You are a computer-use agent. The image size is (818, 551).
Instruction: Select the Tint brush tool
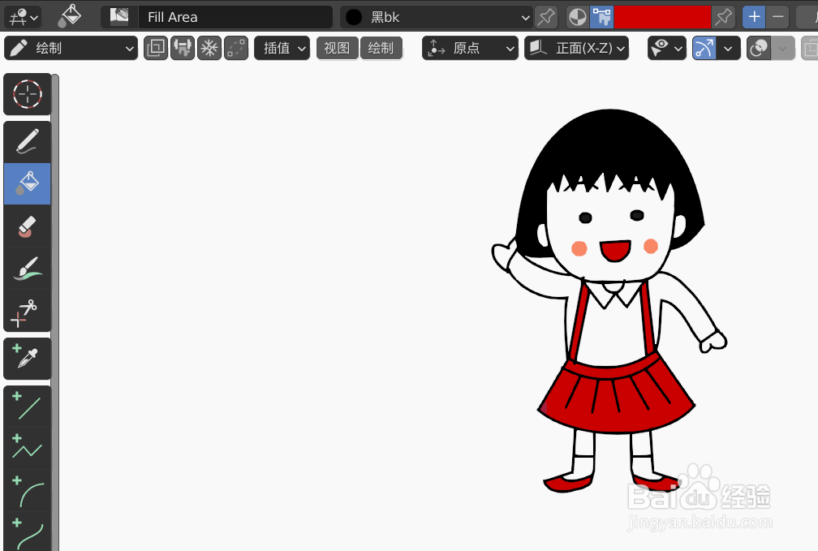(27, 268)
